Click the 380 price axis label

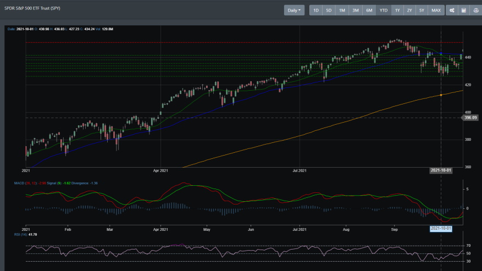pos(468,139)
